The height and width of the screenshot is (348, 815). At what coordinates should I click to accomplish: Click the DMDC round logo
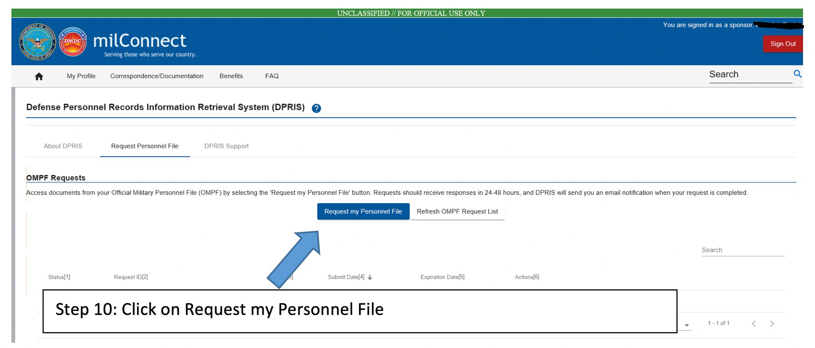click(x=73, y=42)
